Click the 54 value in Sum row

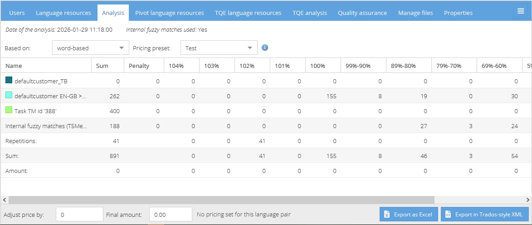(x=514, y=156)
